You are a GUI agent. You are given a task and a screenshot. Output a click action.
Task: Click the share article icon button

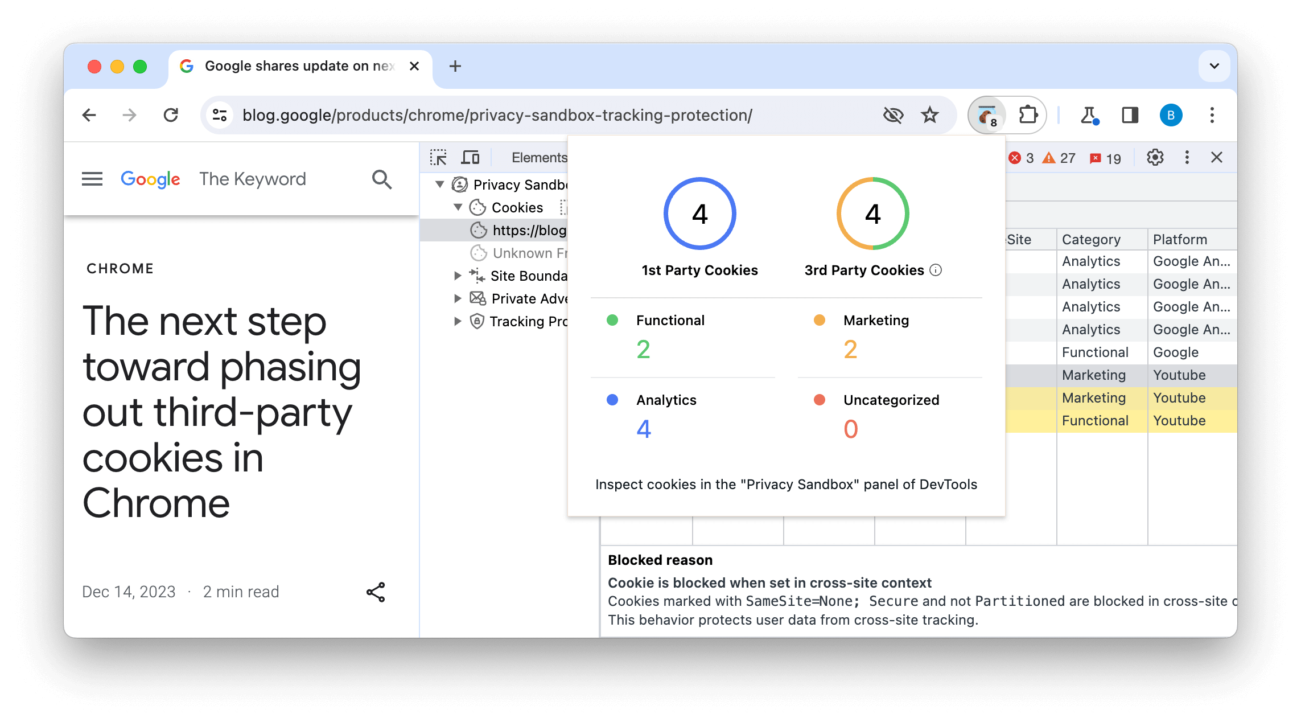point(375,592)
